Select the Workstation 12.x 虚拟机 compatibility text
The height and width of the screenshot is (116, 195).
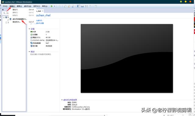point(81,109)
